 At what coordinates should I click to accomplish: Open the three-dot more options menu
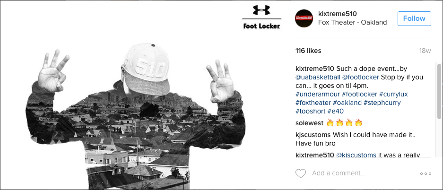point(426,174)
